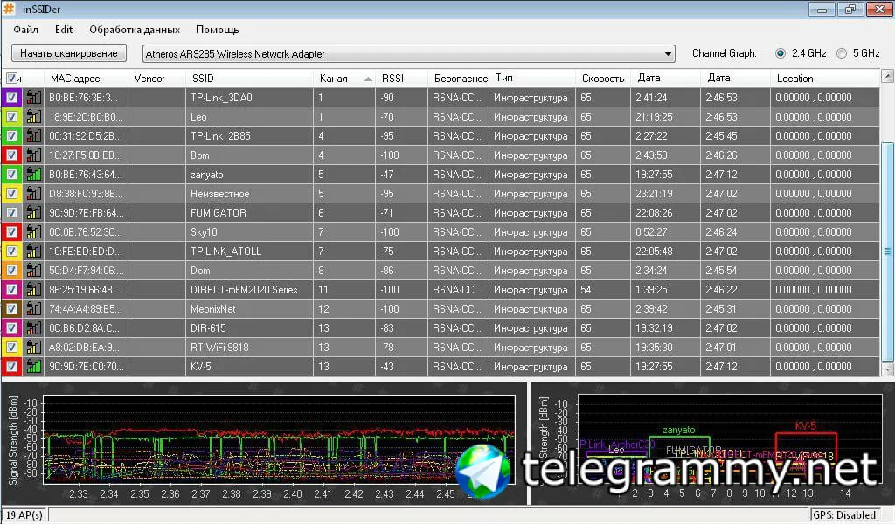895x524 pixels.
Task: Click the zanyato label in channel graph
Action: click(x=678, y=430)
